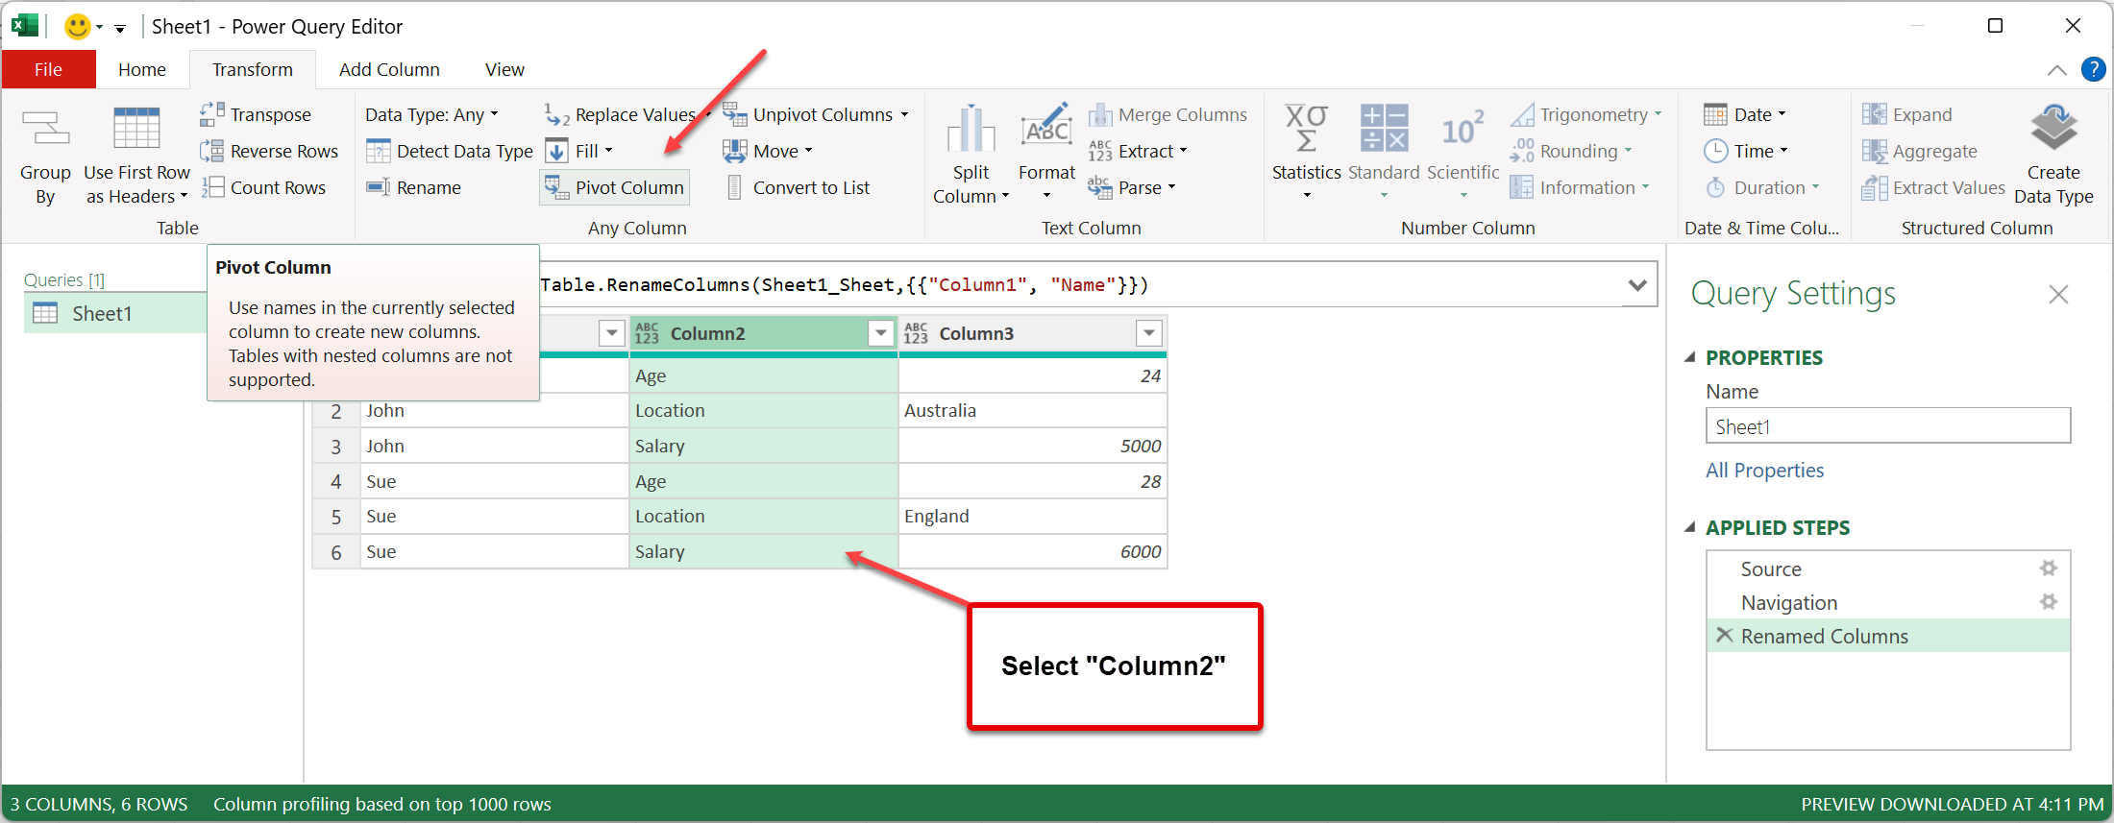Open the View tab
This screenshot has height=823, width=2114.
(x=504, y=69)
